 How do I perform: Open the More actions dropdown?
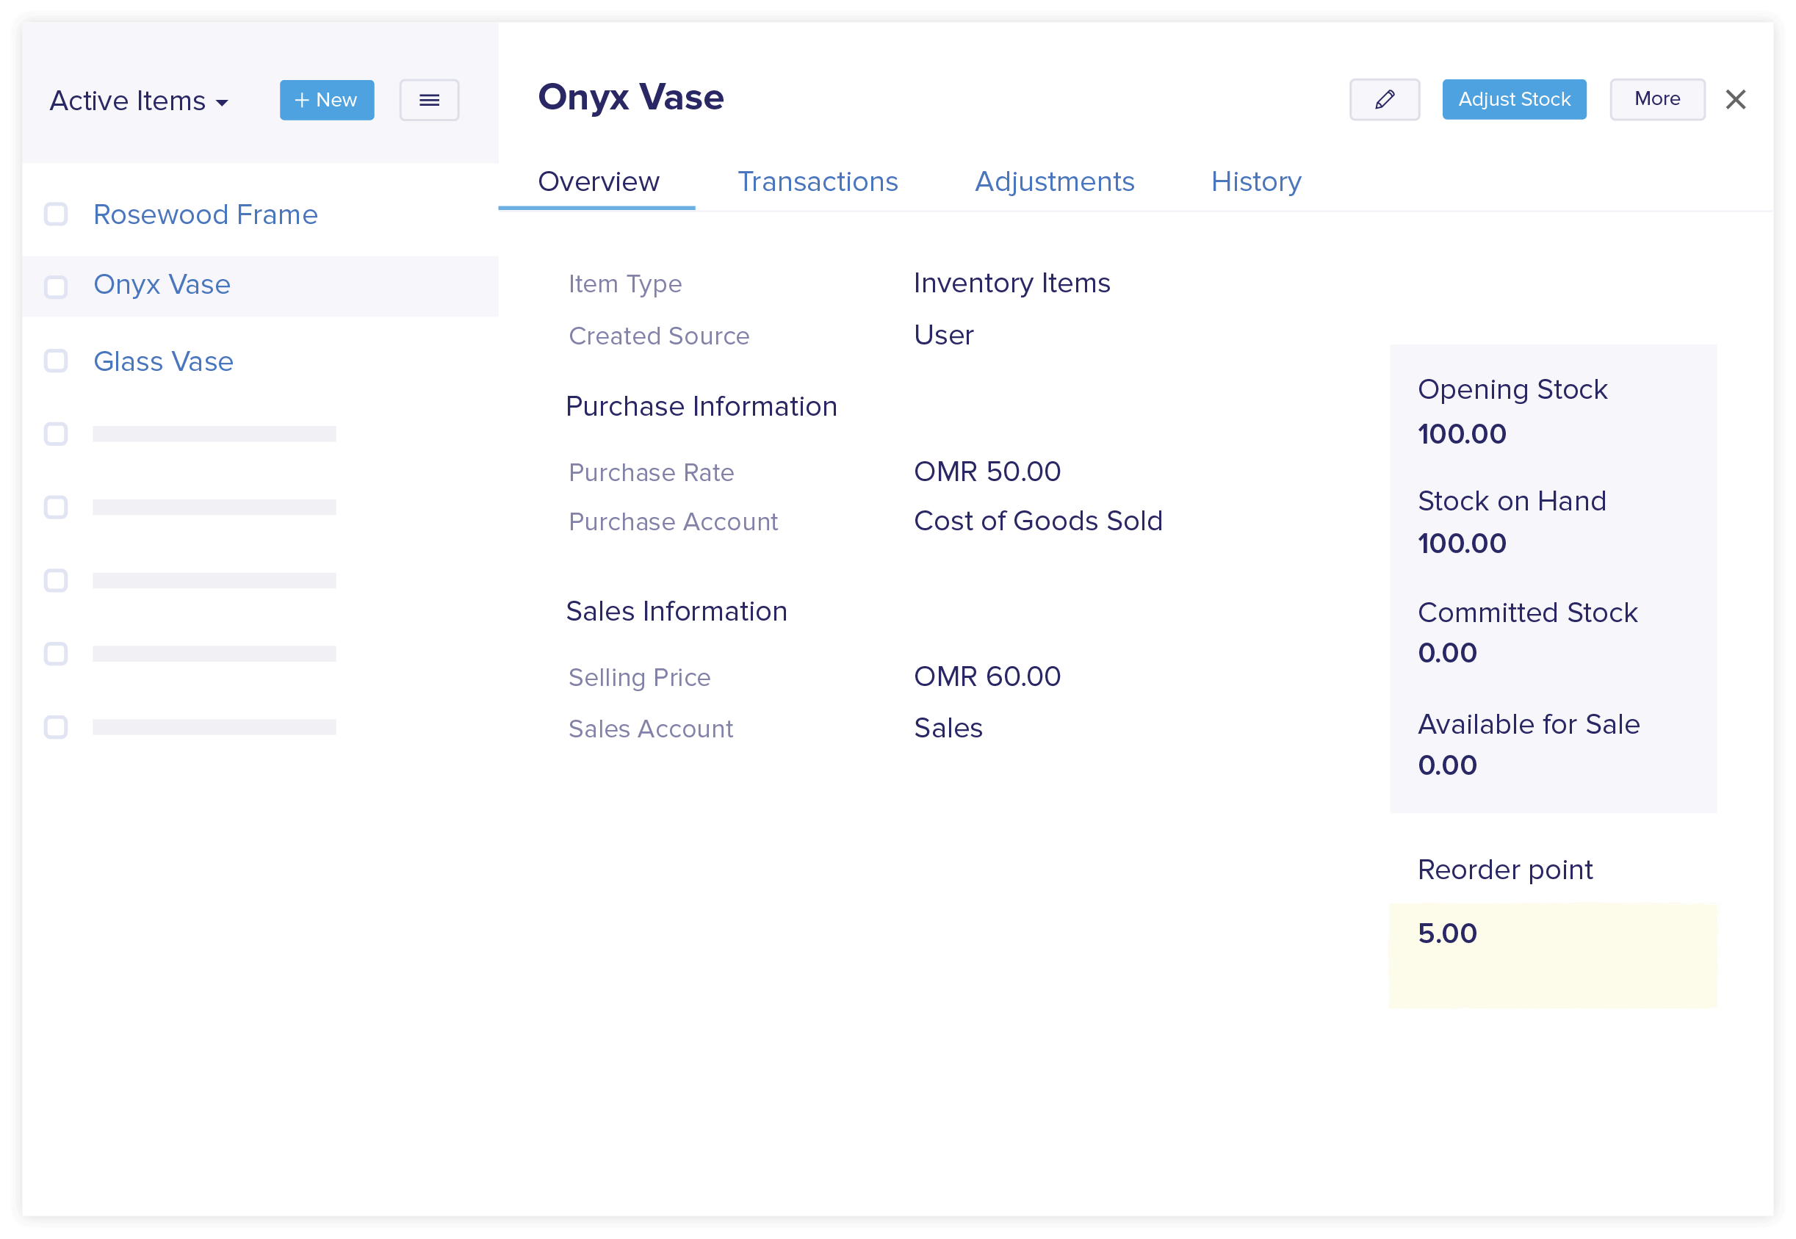(x=1657, y=99)
